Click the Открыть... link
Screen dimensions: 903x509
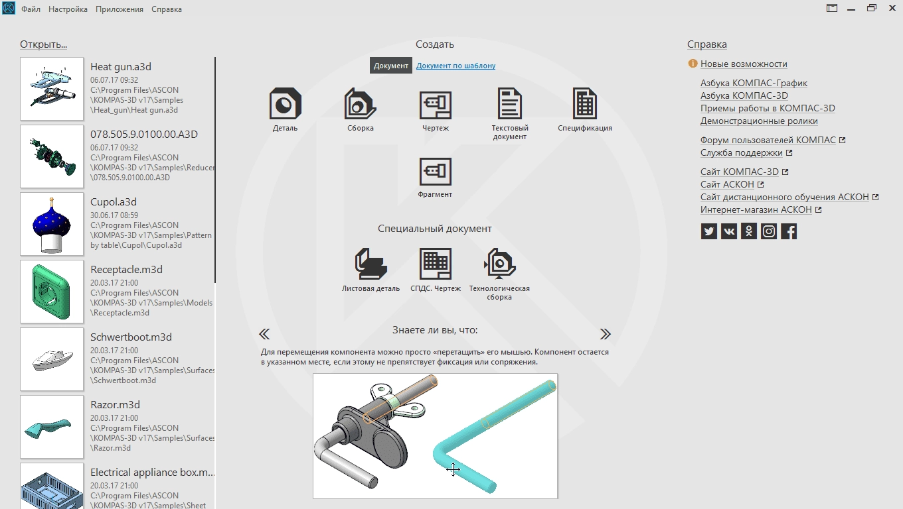(44, 44)
